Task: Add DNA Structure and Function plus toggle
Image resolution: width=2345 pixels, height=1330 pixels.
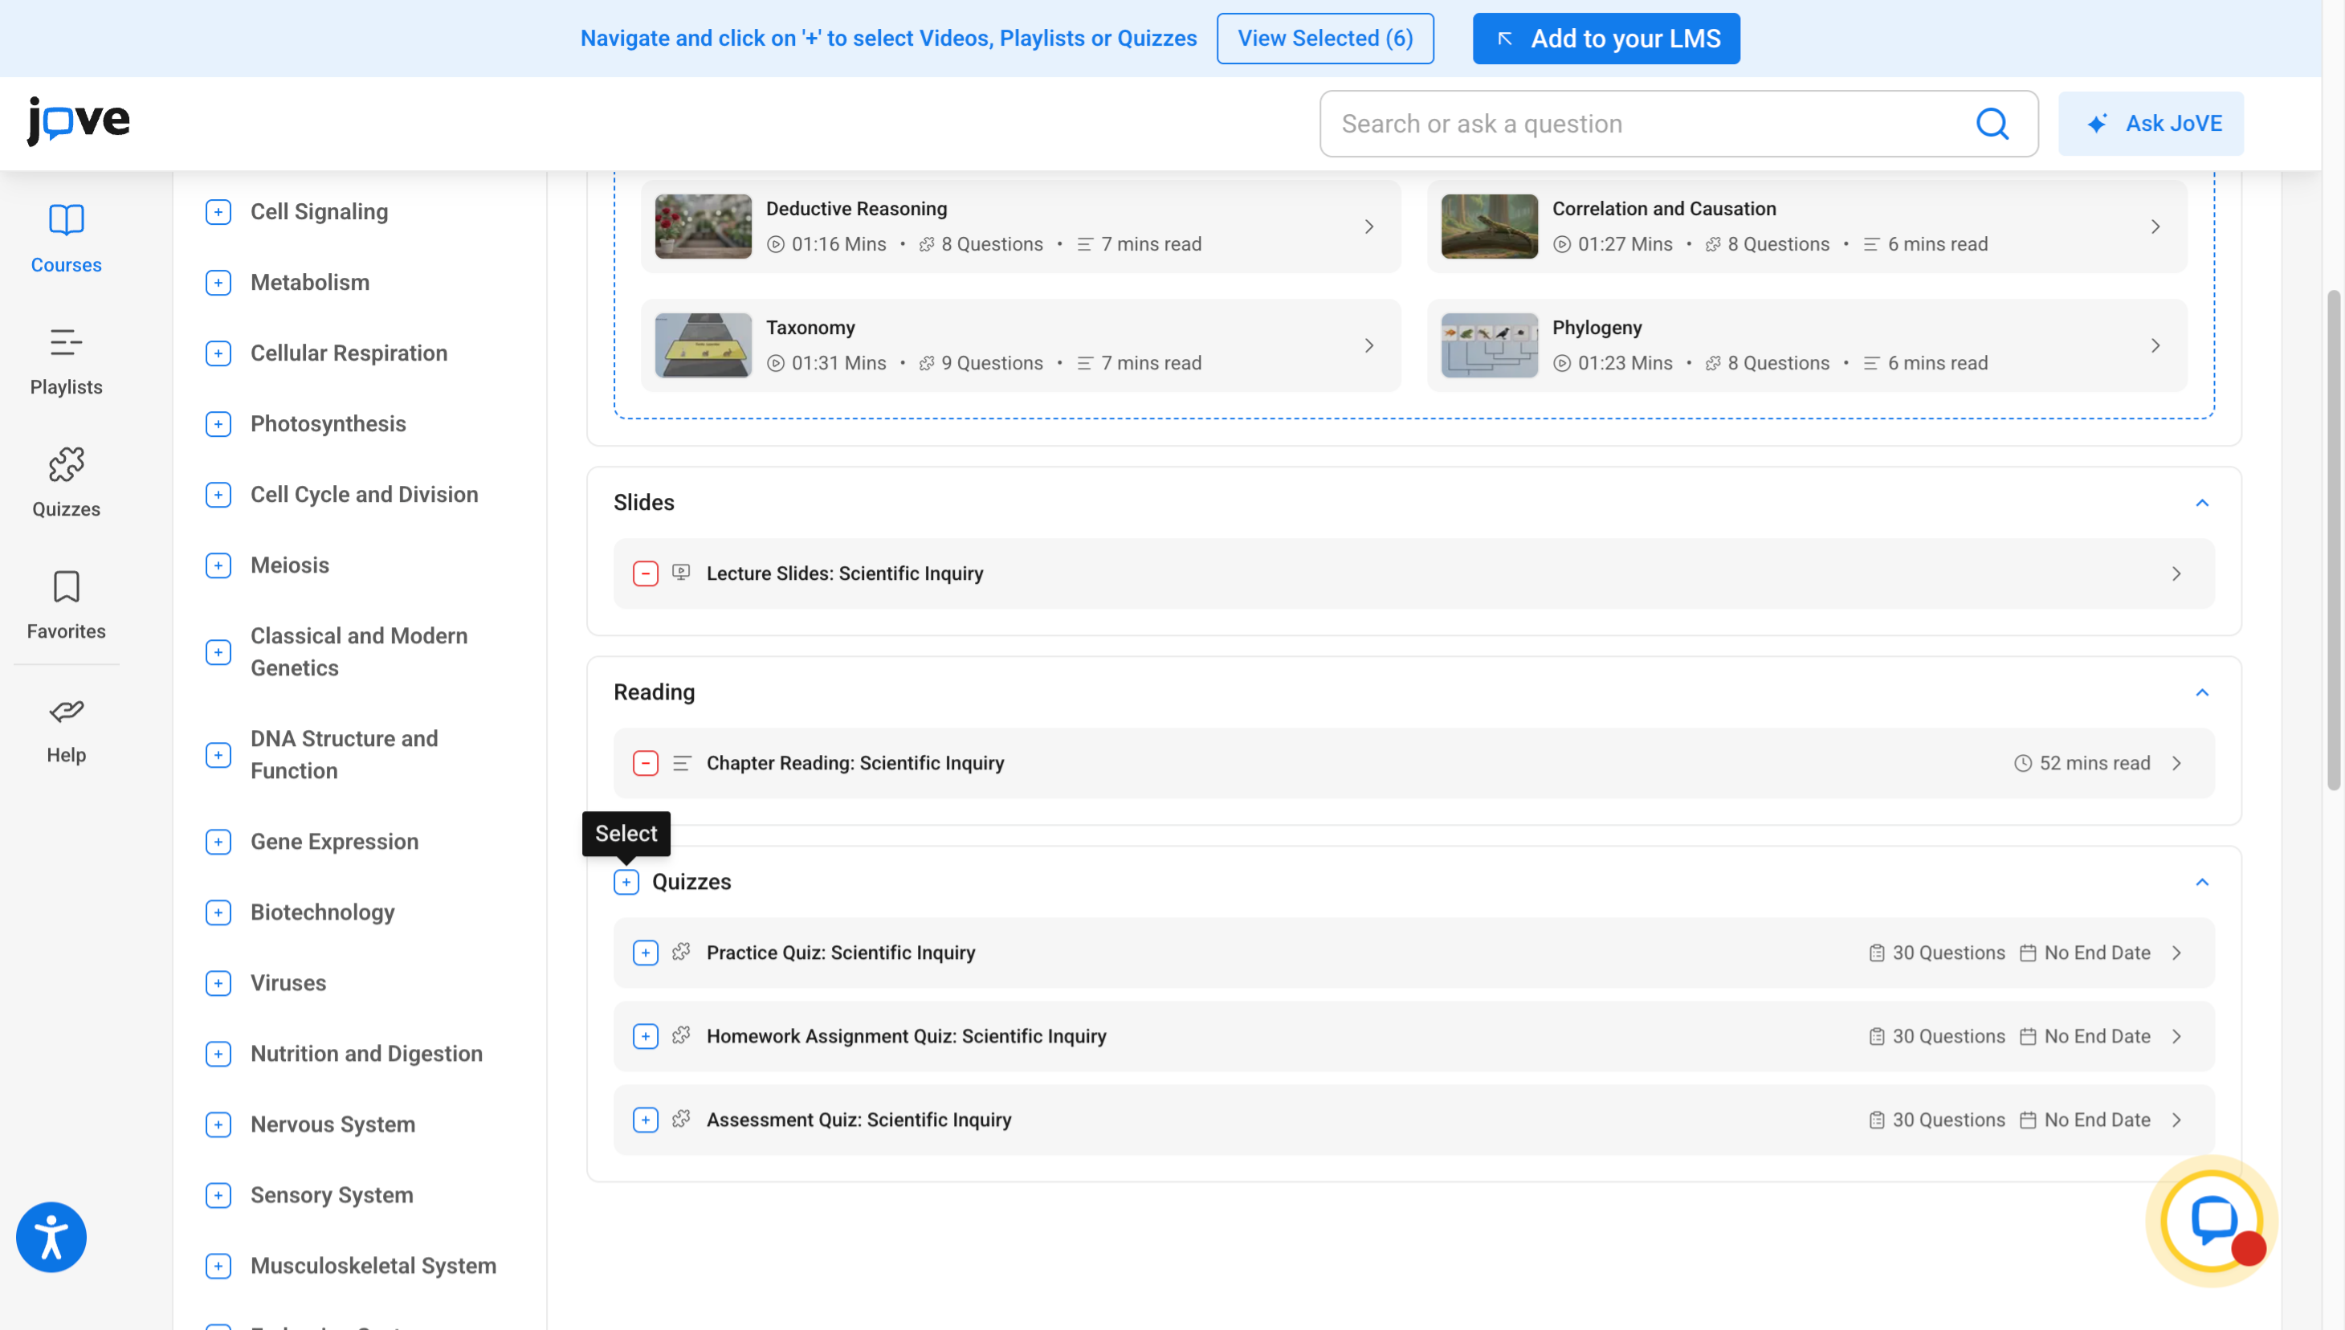Action: (x=218, y=754)
